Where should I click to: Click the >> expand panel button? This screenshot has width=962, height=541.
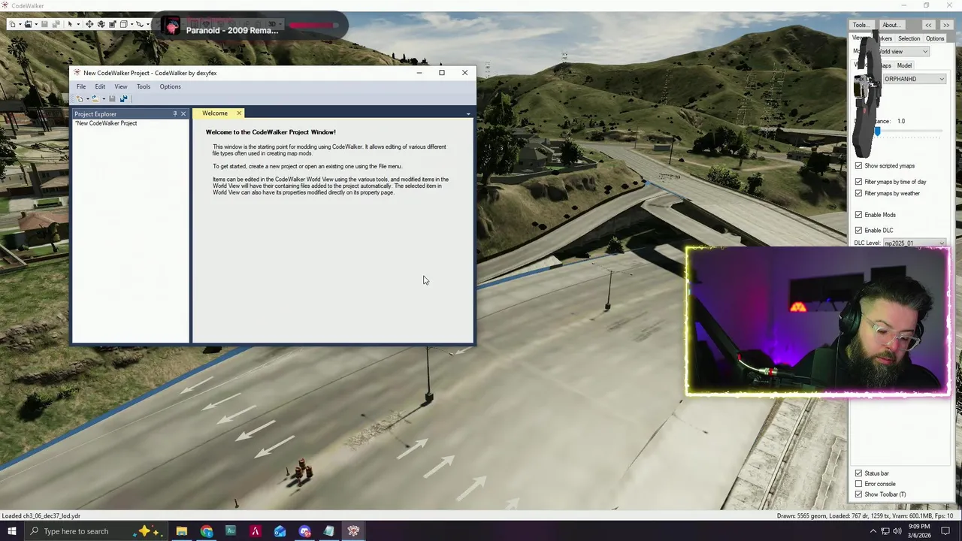click(946, 25)
